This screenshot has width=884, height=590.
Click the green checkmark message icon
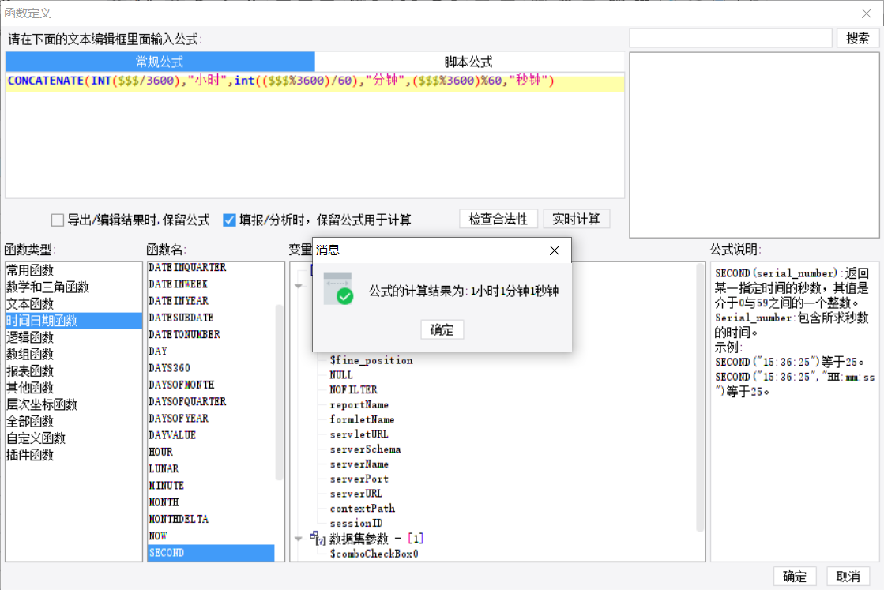(x=339, y=288)
